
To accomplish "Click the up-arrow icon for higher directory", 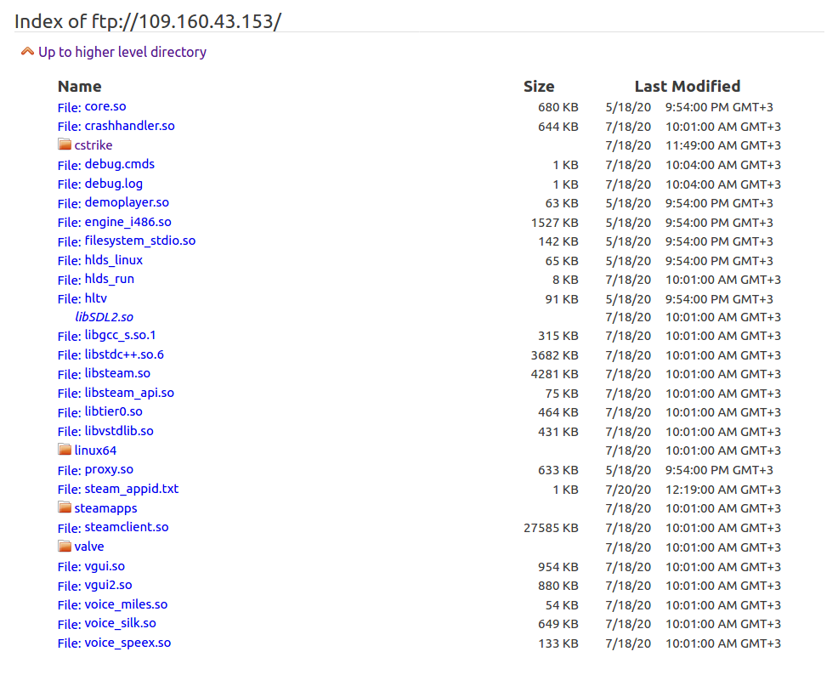I will pos(27,51).
